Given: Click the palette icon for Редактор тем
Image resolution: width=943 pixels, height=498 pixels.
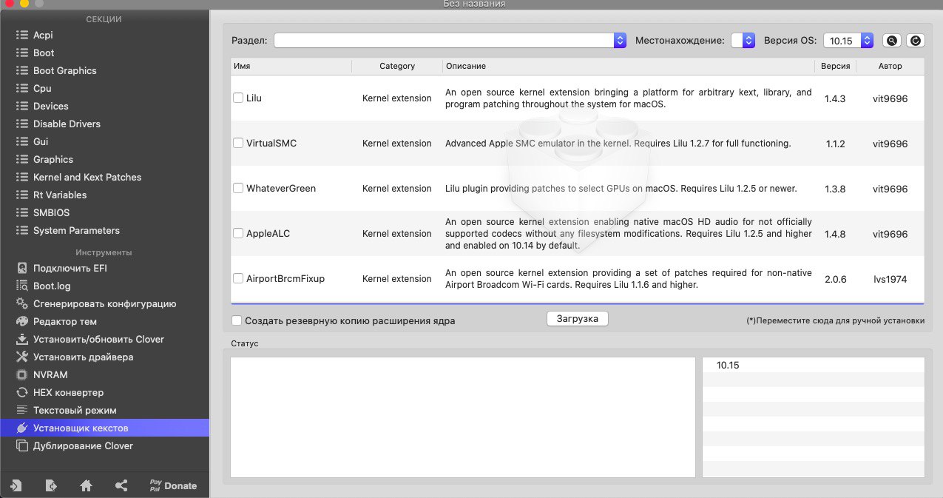Looking at the screenshot, I should [x=22, y=321].
